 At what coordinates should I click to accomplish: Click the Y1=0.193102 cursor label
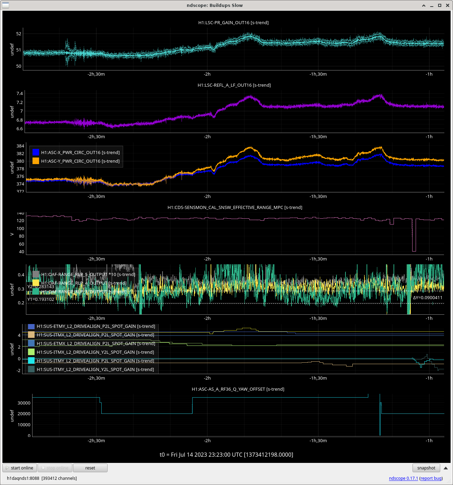coord(41,299)
